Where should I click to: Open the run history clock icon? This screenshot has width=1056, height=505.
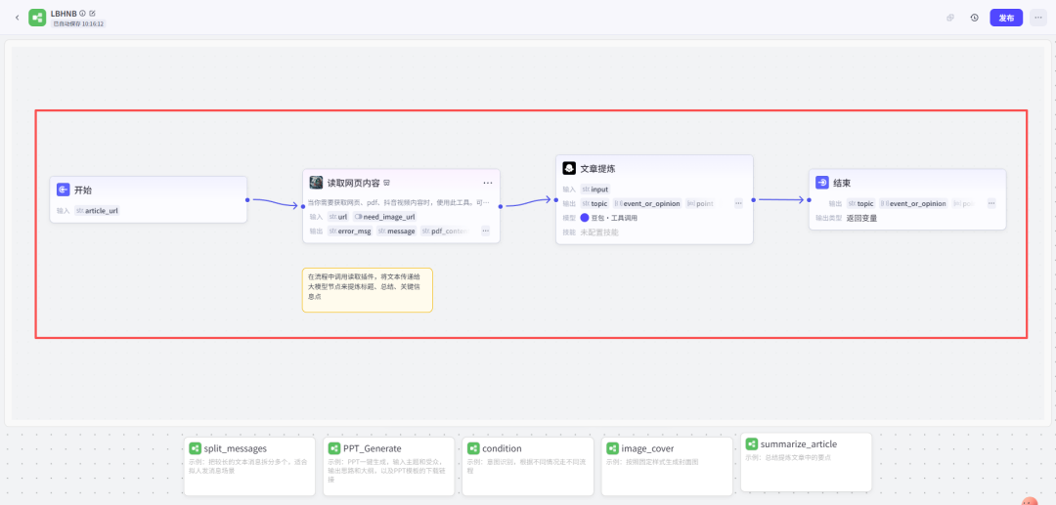(x=974, y=18)
